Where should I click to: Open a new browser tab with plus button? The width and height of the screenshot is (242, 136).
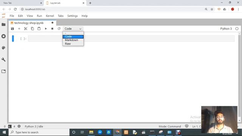90,3
